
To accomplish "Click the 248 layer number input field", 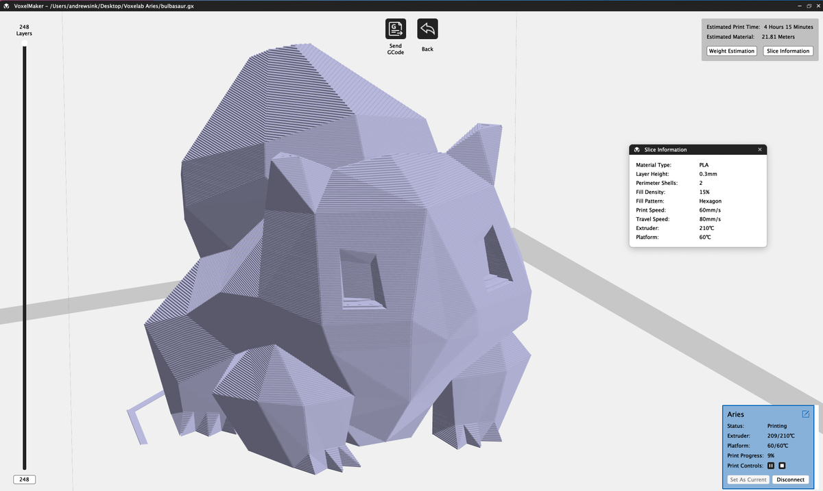I will point(24,479).
